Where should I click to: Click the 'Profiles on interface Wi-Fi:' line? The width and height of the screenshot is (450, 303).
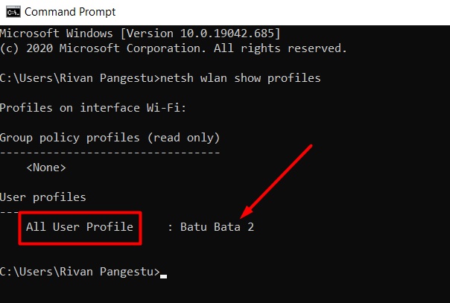tap(93, 108)
